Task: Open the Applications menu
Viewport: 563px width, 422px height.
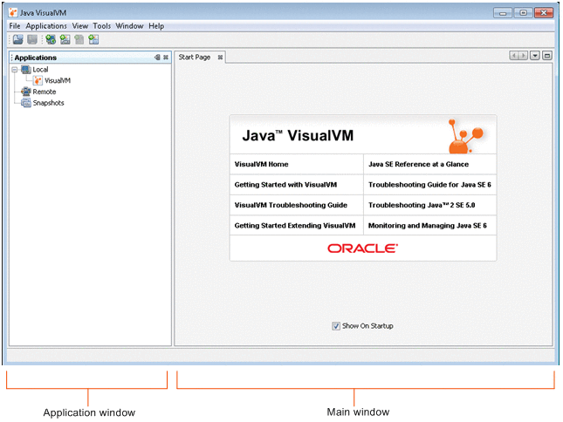Action: (x=45, y=26)
